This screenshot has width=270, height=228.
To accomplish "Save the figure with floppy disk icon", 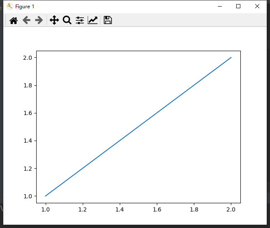I will pos(108,20).
